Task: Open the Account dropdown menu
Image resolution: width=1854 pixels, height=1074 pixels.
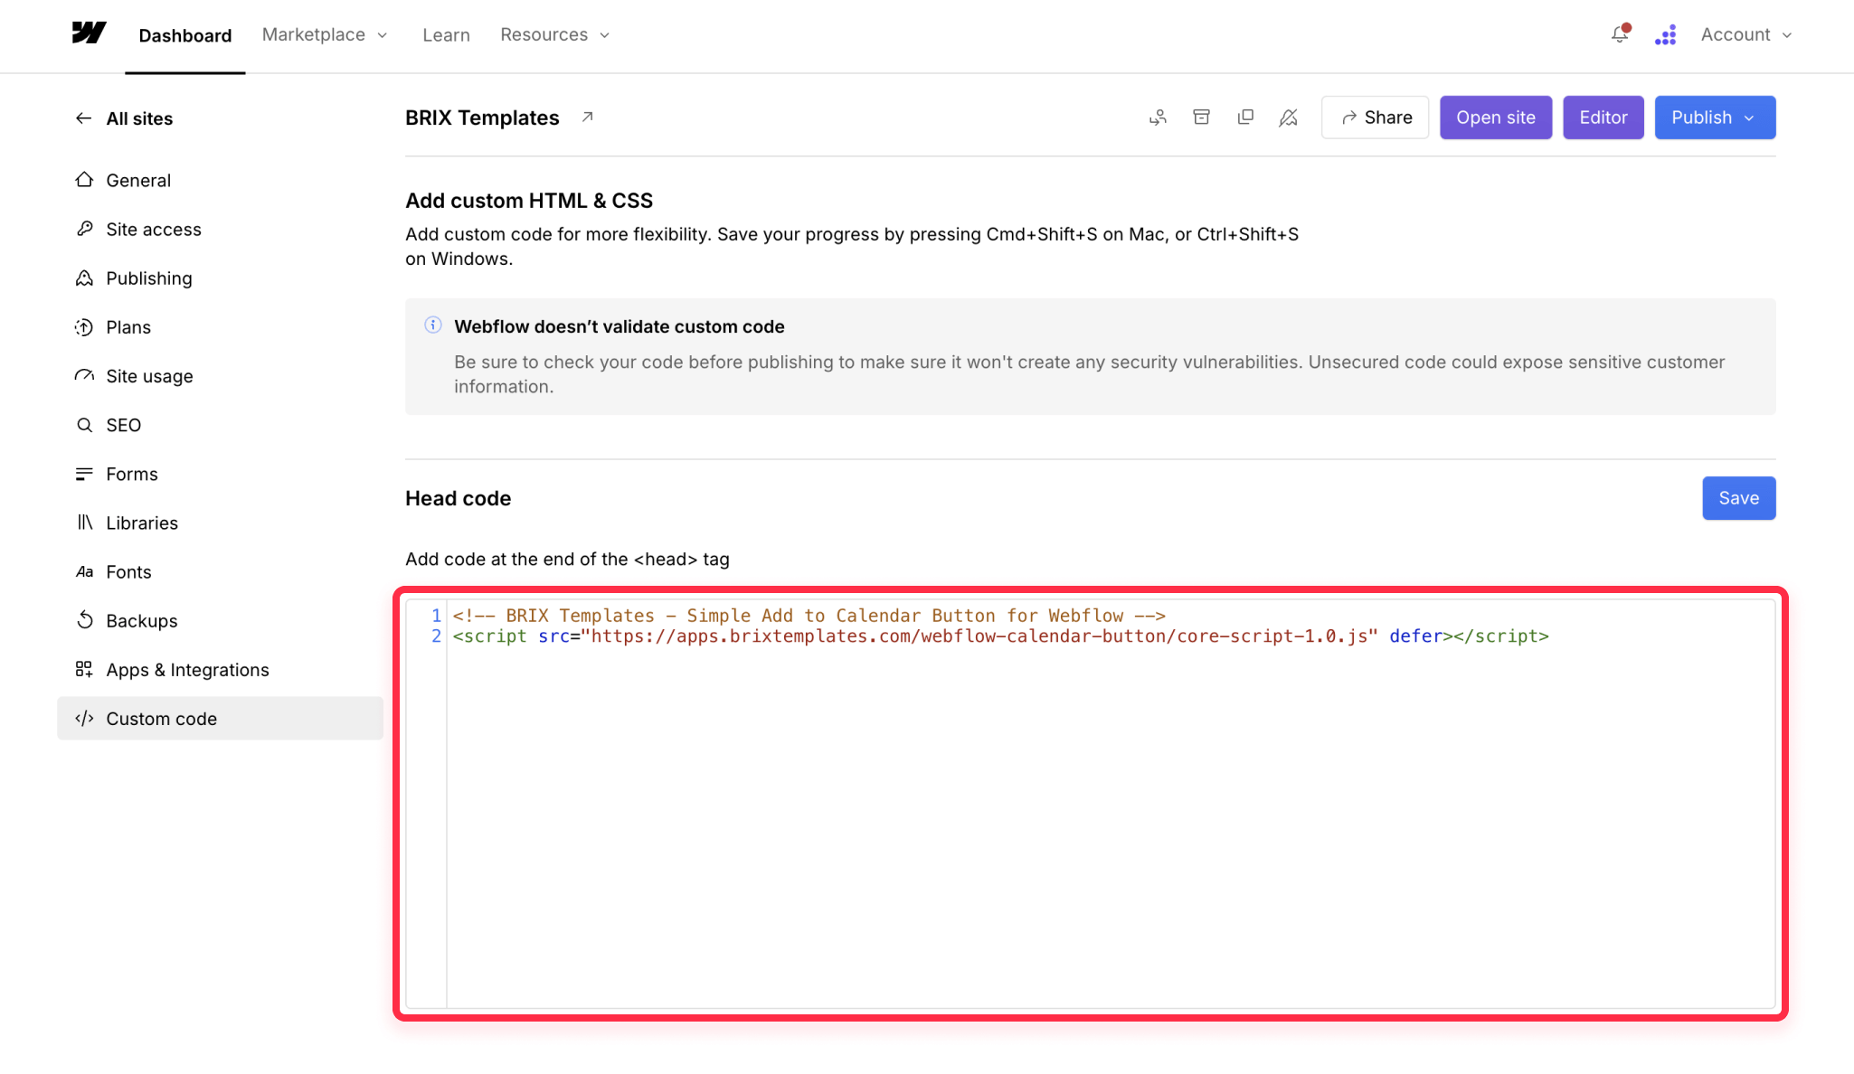Action: point(1746,34)
